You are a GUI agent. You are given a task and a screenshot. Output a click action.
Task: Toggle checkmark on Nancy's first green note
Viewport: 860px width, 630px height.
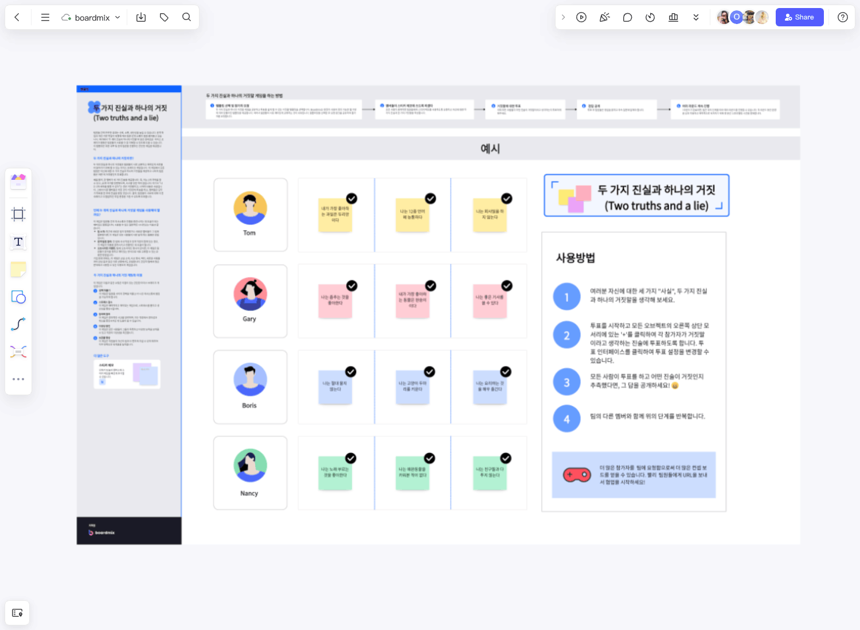(x=350, y=458)
